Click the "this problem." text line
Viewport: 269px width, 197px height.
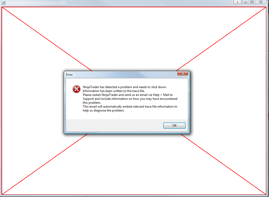(x=92, y=103)
